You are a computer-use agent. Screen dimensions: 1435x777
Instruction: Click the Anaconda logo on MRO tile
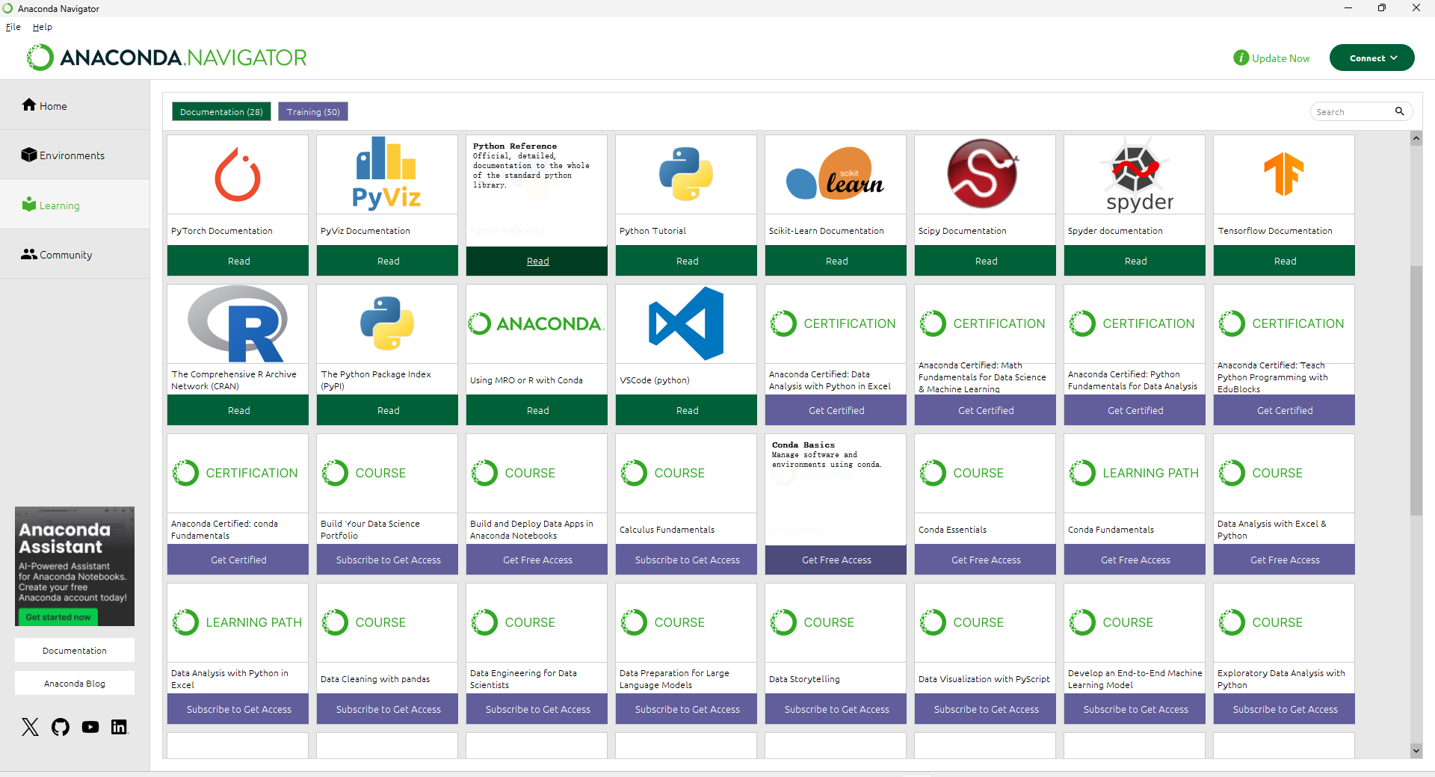[537, 324]
